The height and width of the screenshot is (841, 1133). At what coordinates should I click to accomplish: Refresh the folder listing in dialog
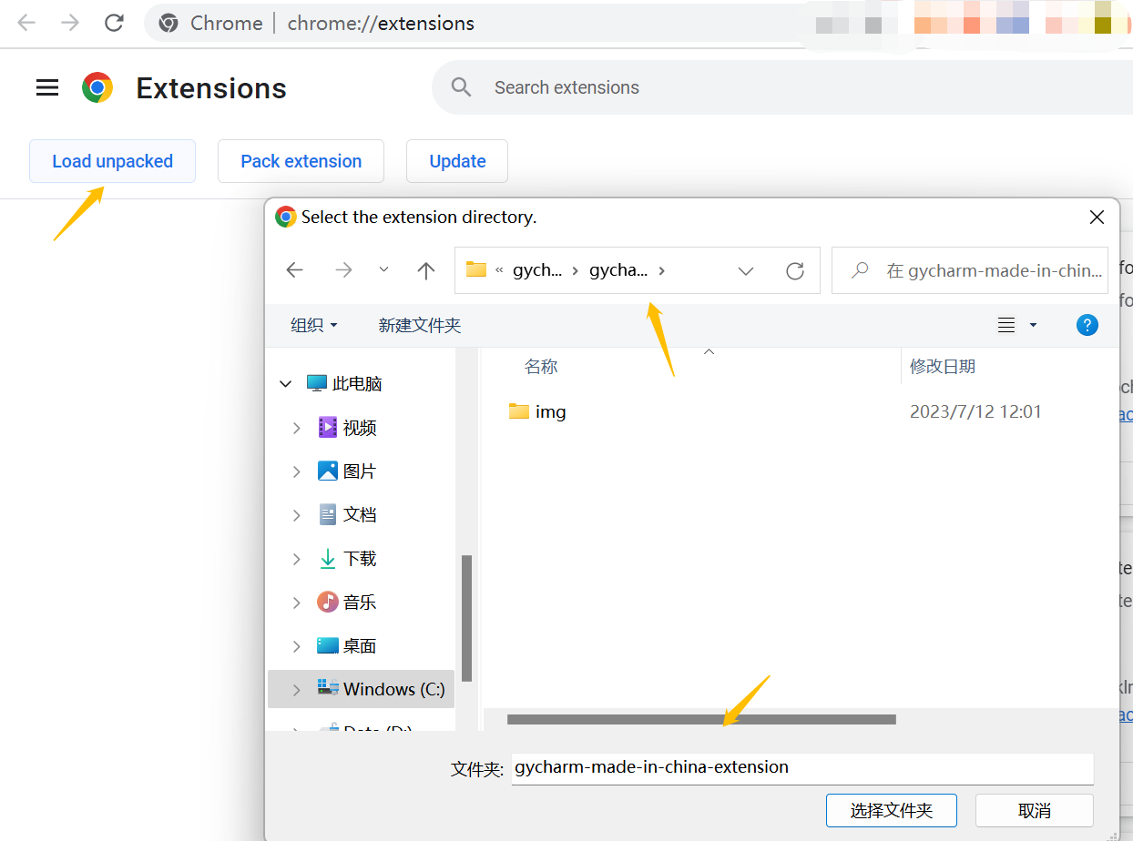point(795,270)
